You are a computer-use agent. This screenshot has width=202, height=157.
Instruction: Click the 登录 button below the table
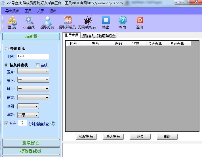[140, 137]
